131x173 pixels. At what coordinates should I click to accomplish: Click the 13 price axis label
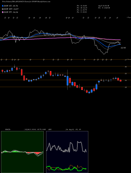tap(125, 87)
